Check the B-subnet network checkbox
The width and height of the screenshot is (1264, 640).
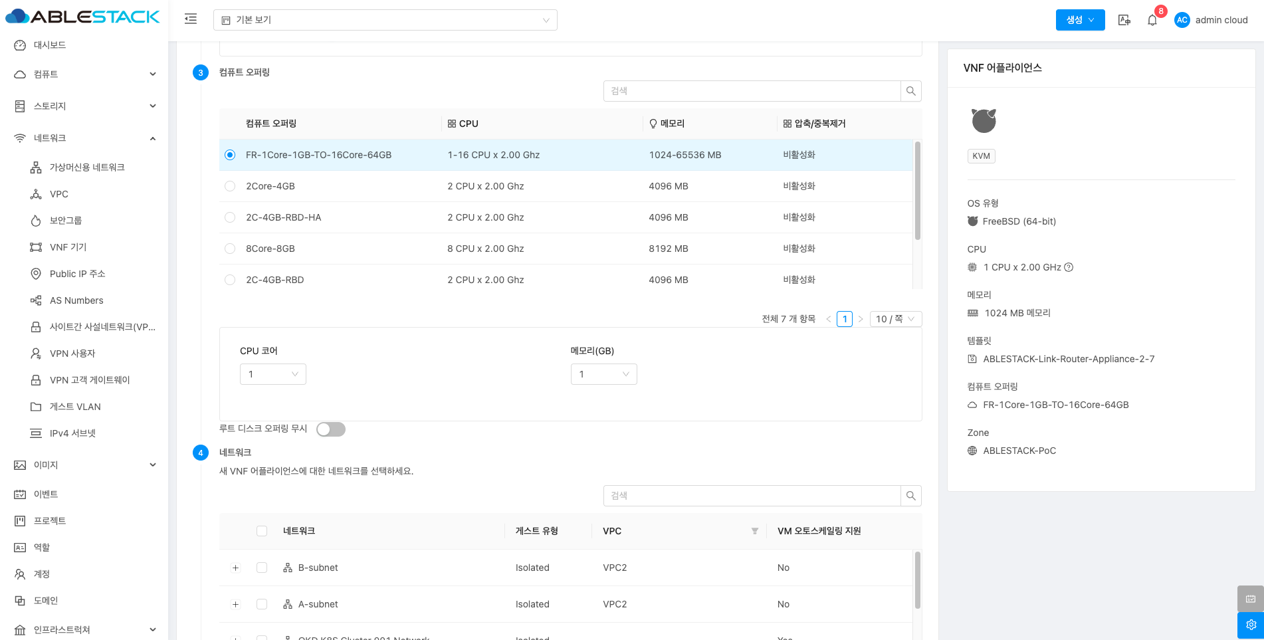pos(262,568)
